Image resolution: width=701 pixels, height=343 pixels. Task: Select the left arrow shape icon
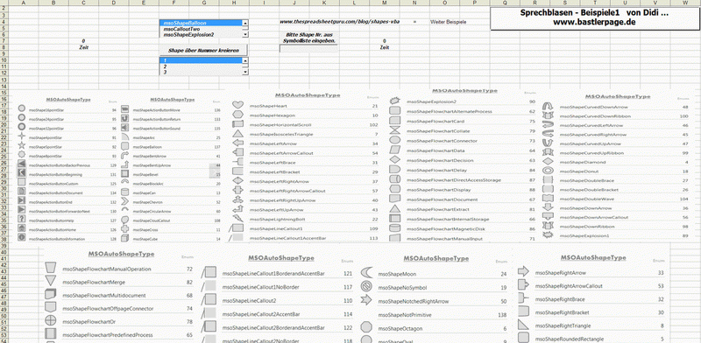point(237,143)
